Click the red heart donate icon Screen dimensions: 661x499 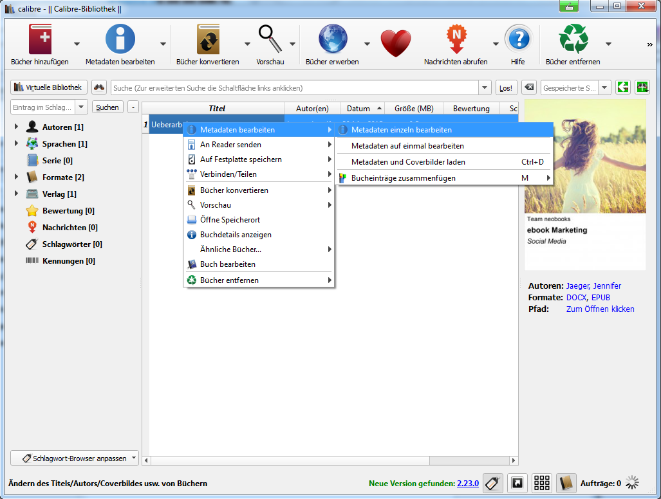(395, 43)
